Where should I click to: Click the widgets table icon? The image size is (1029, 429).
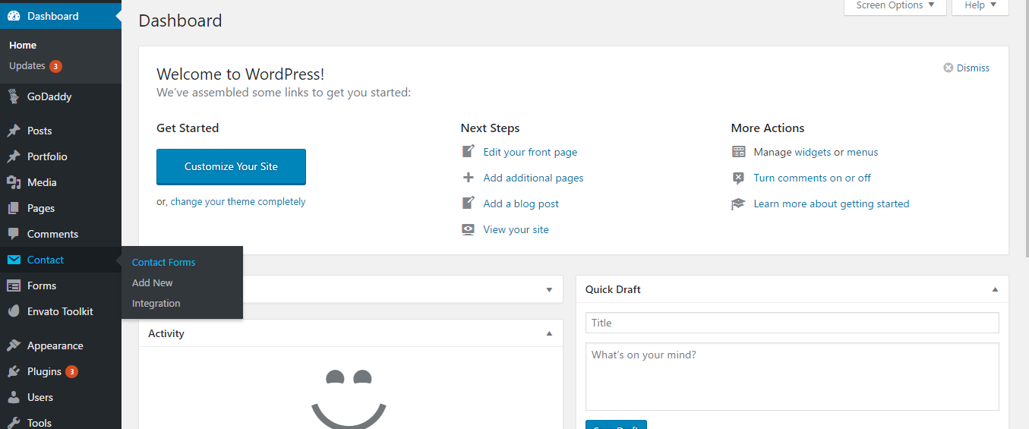pos(738,152)
